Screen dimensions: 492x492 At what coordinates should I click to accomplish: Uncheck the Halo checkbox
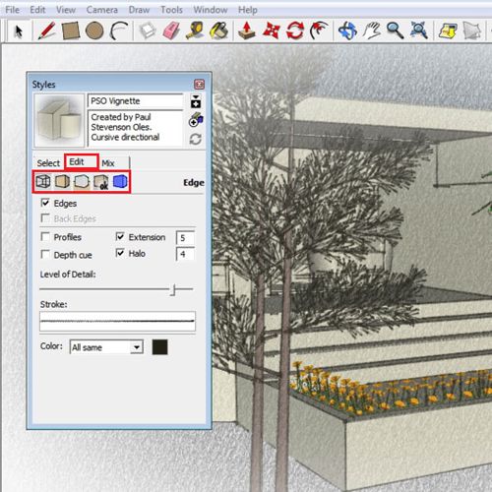[120, 253]
